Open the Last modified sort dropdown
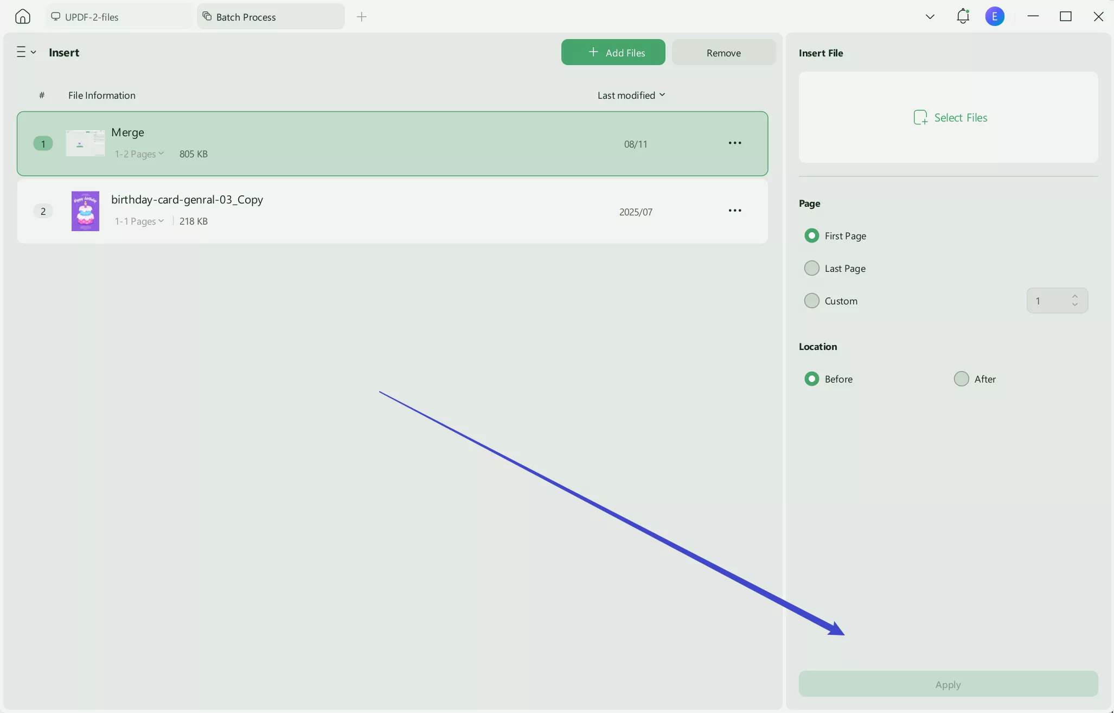1114x713 pixels. coord(631,95)
